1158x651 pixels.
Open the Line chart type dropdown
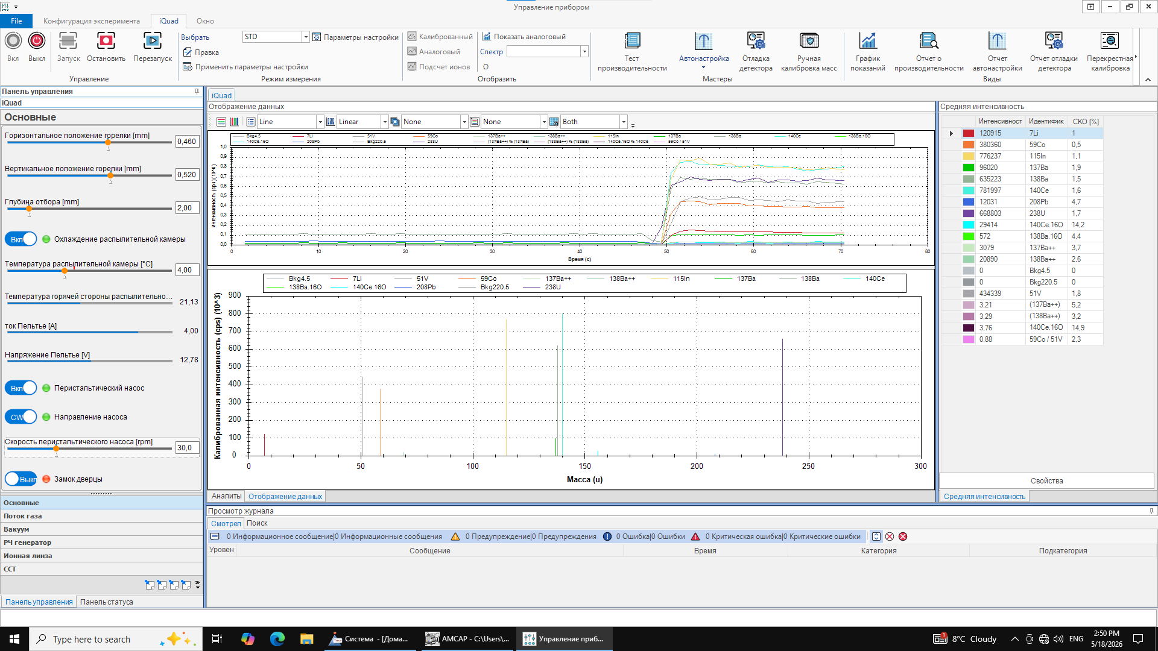point(320,122)
